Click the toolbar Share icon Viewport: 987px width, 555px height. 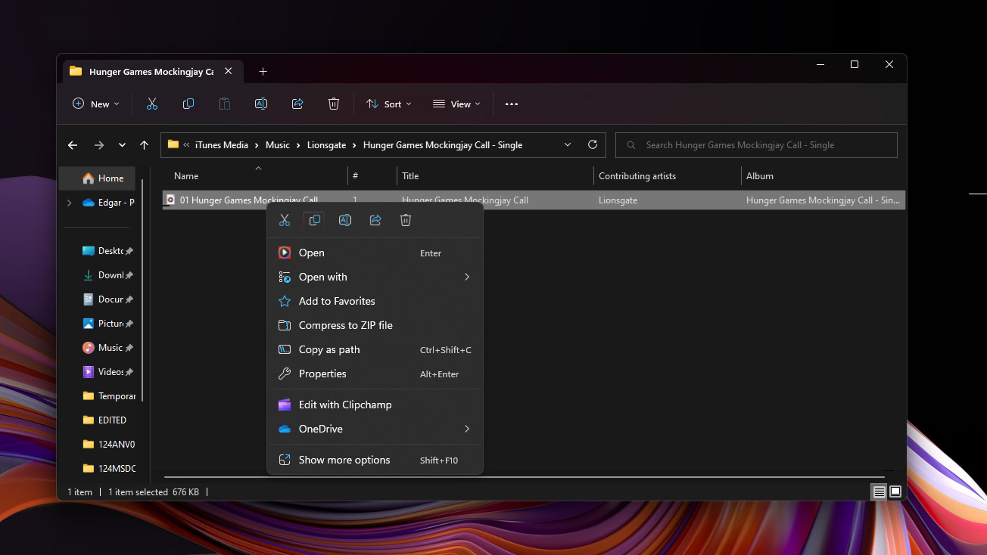point(297,104)
